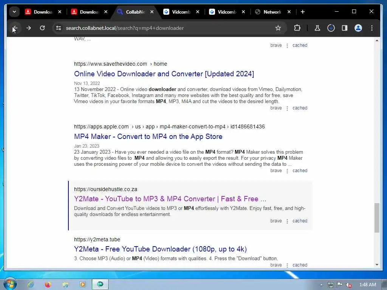Open Windows Media Player taskbar icon

pyautogui.click(x=82, y=284)
